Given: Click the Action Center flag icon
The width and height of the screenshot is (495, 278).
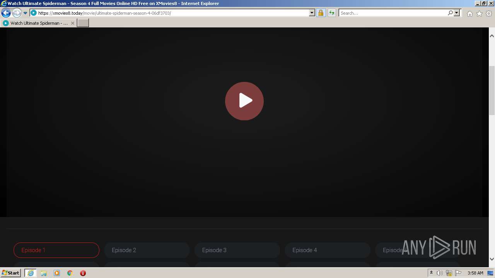Looking at the screenshot, I should 458,273.
